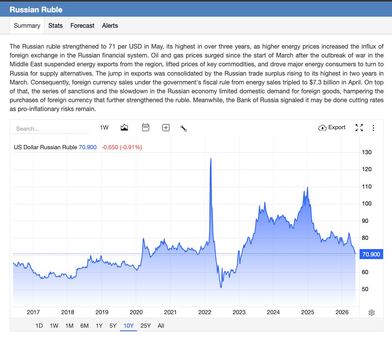
Task: Select the 25Y time range
Action: point(145,326)
